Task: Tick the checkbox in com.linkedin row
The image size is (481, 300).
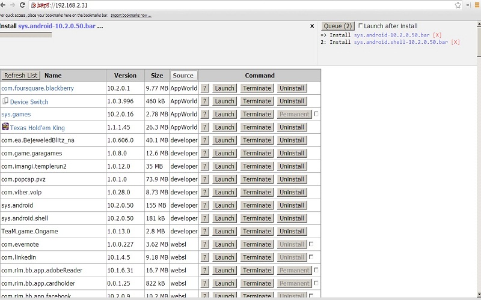Action: pos(311,257)
